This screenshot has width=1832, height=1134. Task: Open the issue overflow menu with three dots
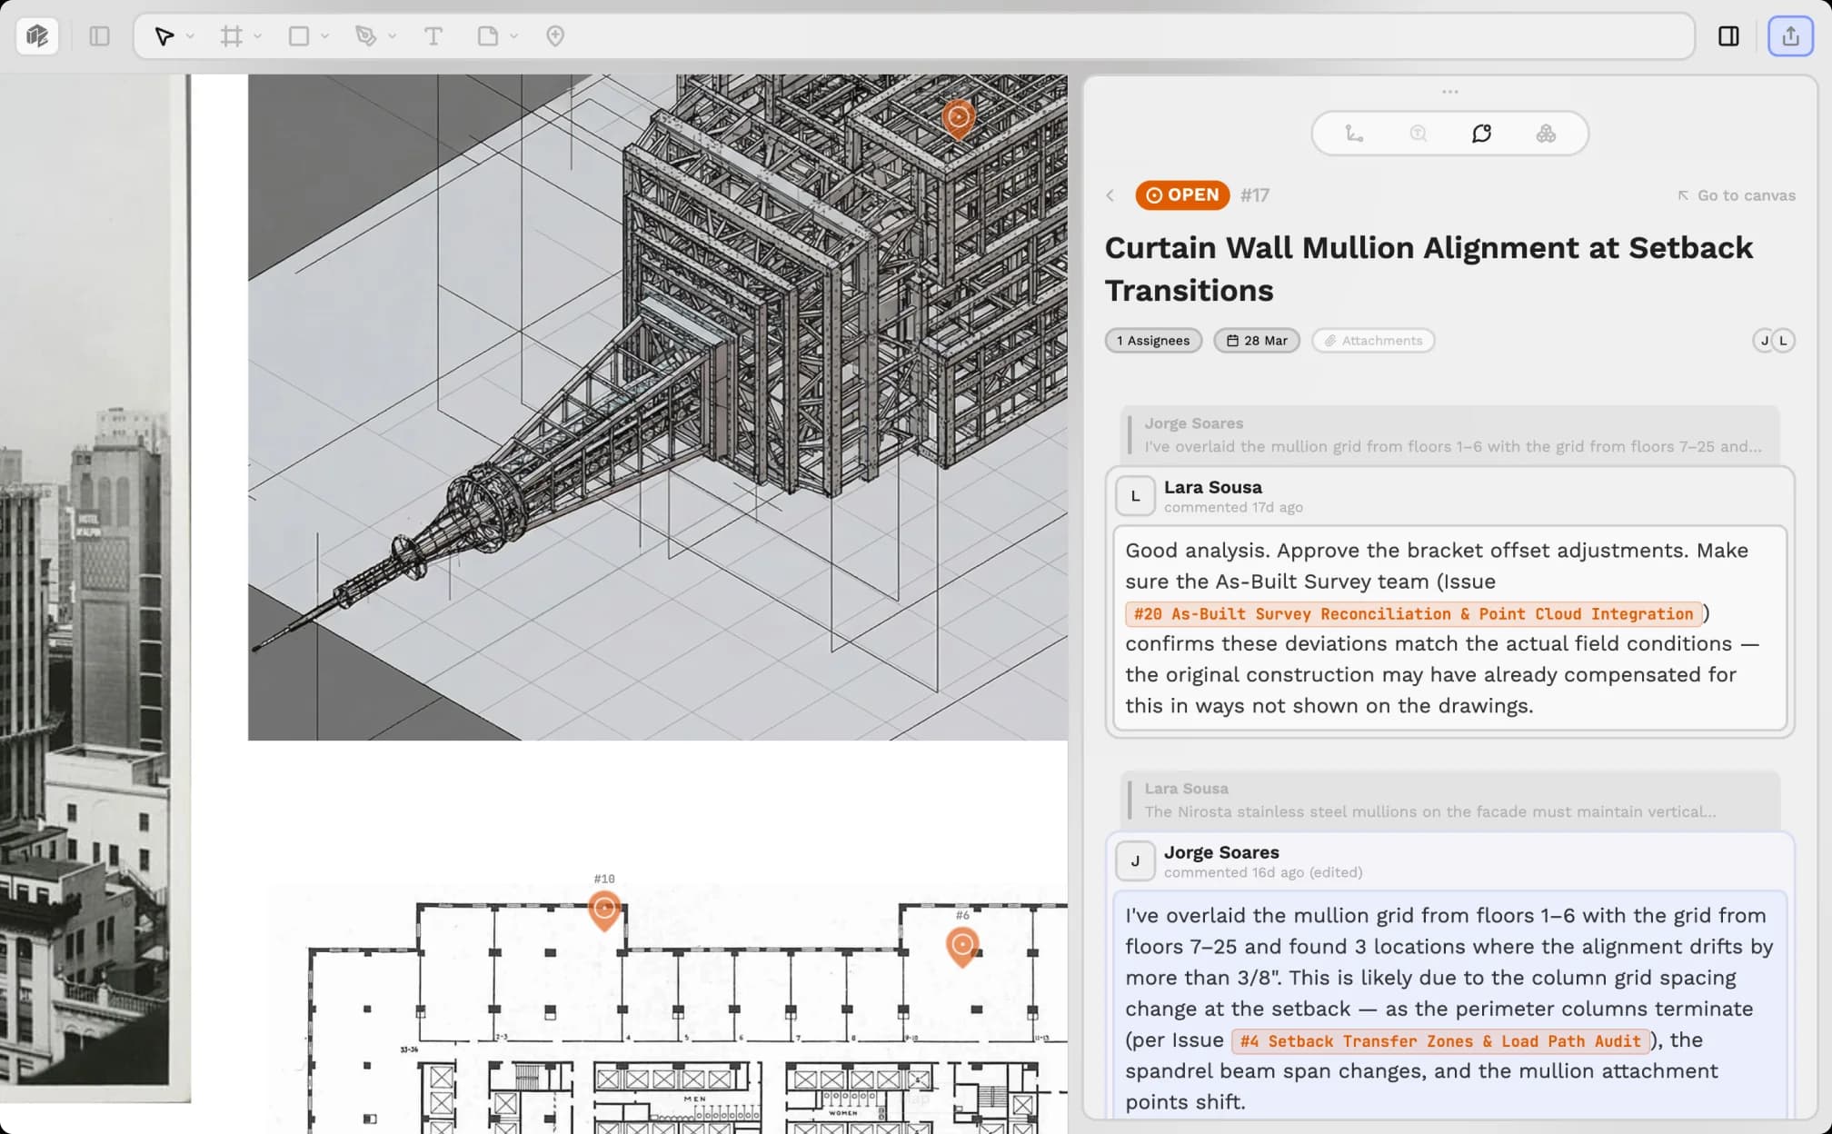[1449, 91]
